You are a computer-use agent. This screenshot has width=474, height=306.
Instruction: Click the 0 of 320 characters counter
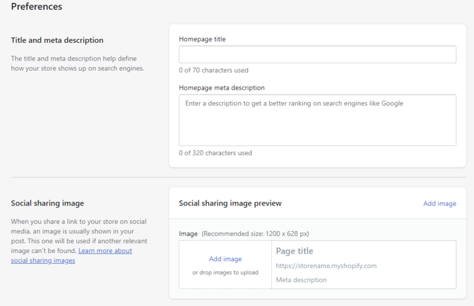(x=216, y=153)
